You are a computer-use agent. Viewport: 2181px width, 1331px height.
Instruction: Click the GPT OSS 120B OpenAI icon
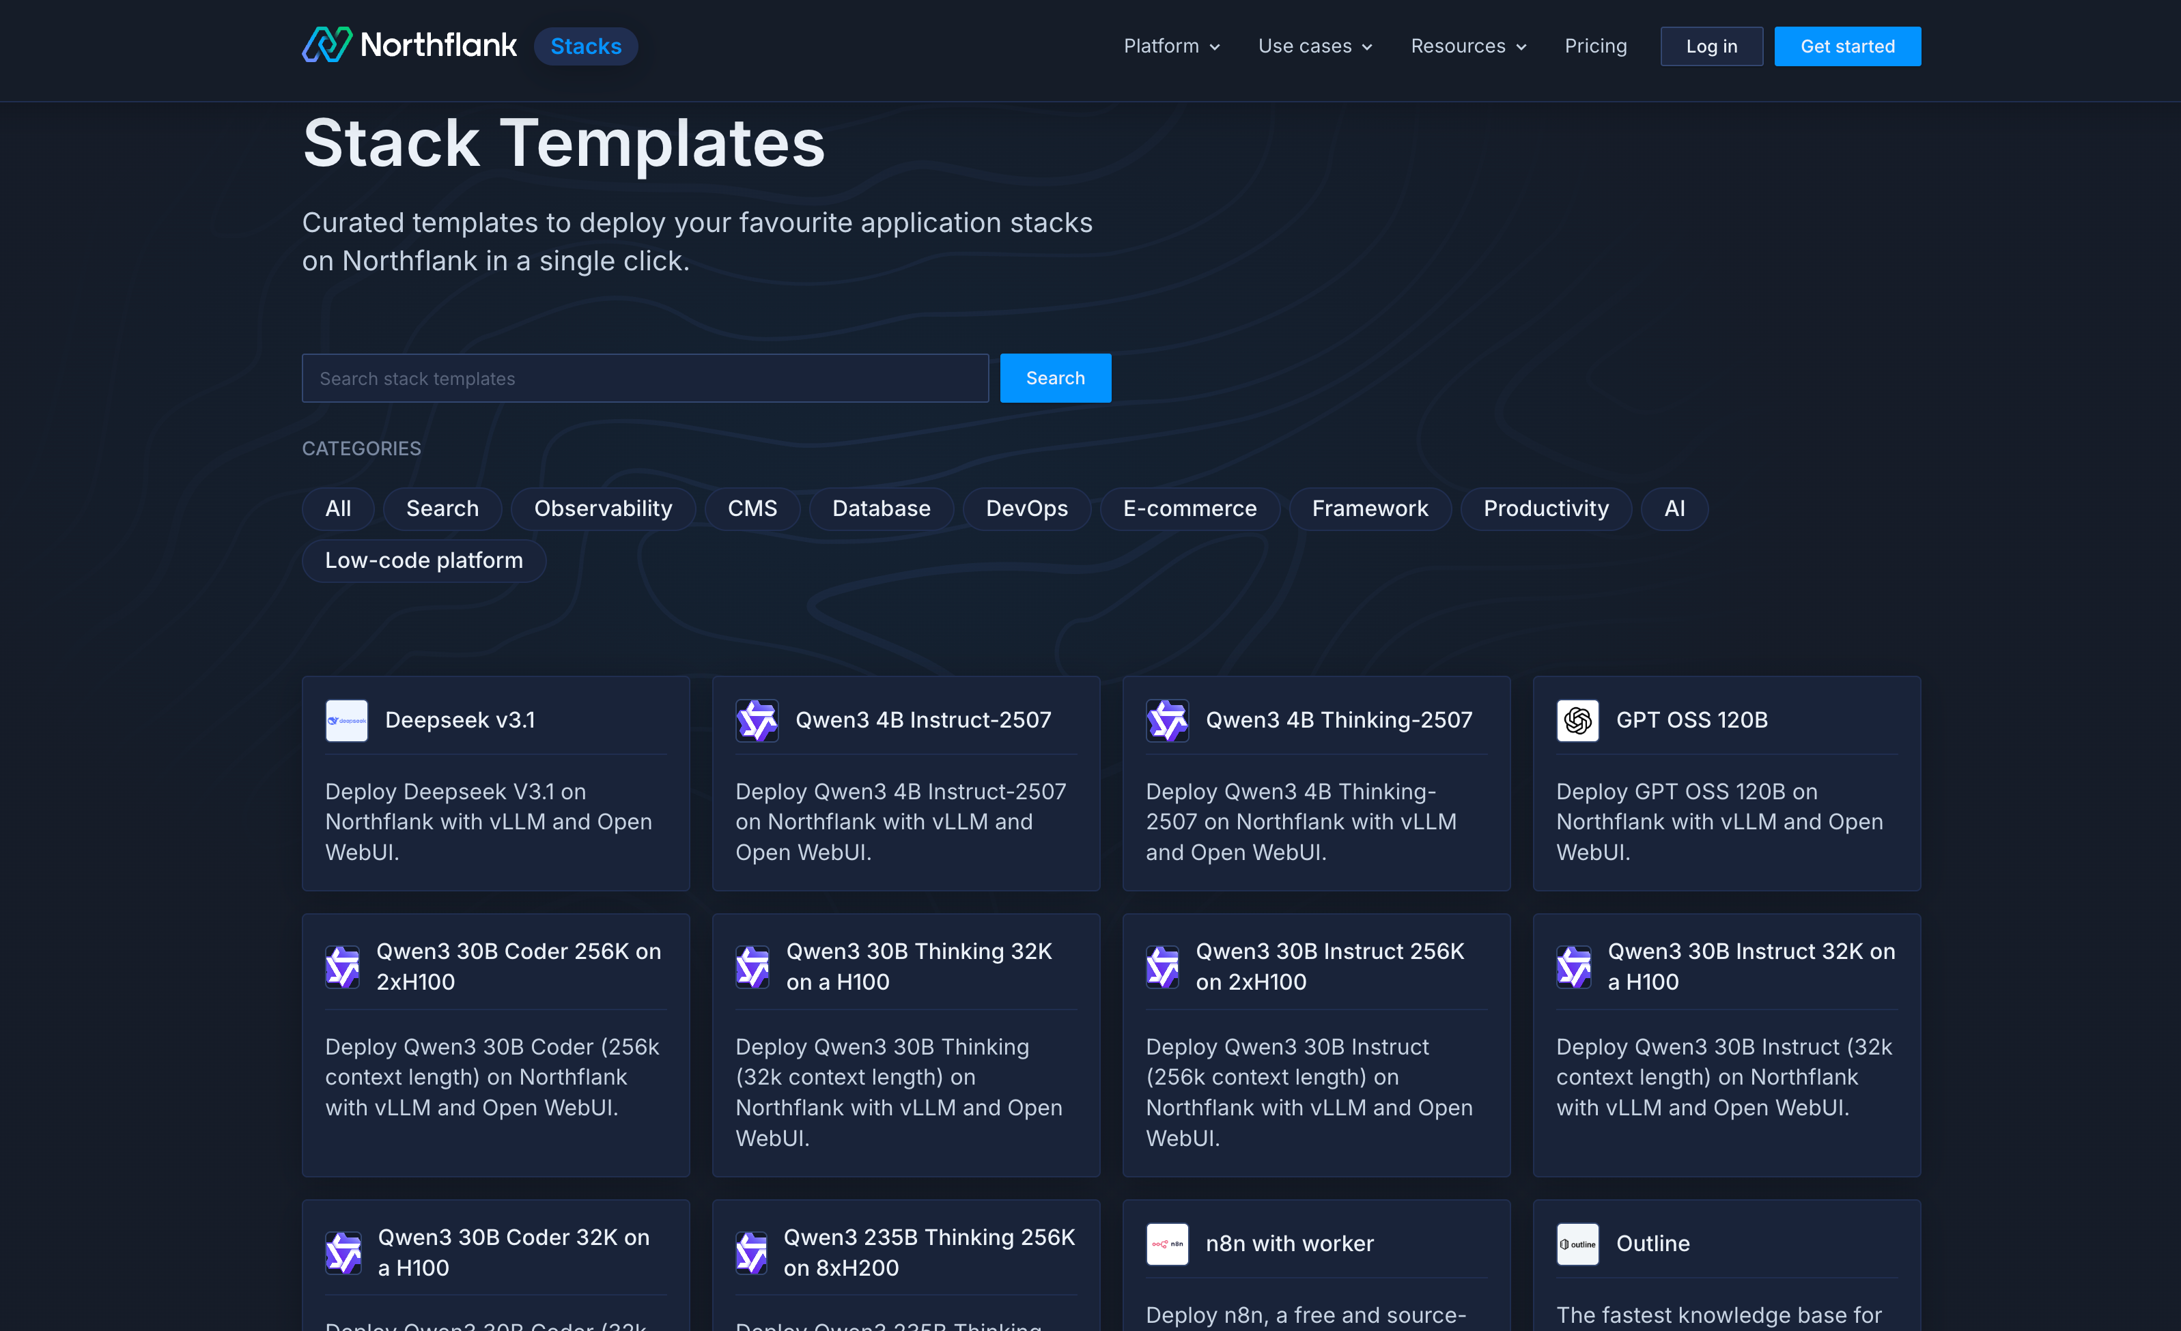(1578, 720)
